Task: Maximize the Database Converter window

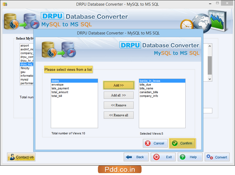Action: coord(217,3)
